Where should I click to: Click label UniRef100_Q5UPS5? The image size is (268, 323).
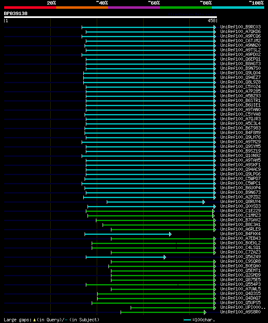pyautogui.click(x=240, y=303)
